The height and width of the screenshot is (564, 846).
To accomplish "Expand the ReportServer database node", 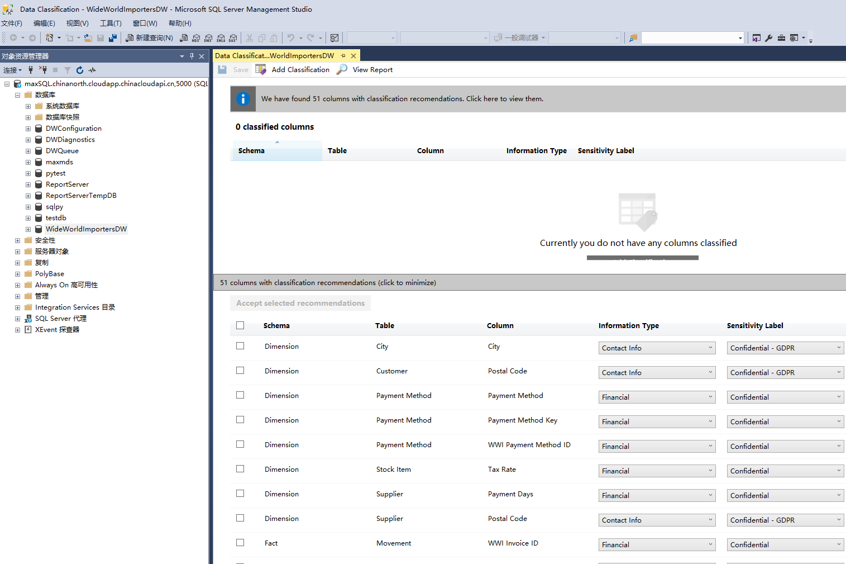I will (x=28, y=184).
